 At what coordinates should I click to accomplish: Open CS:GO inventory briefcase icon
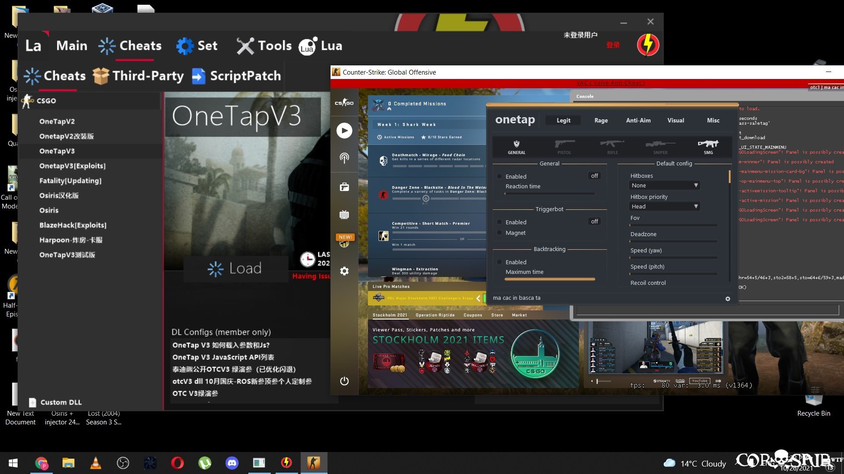pos(344,187)
